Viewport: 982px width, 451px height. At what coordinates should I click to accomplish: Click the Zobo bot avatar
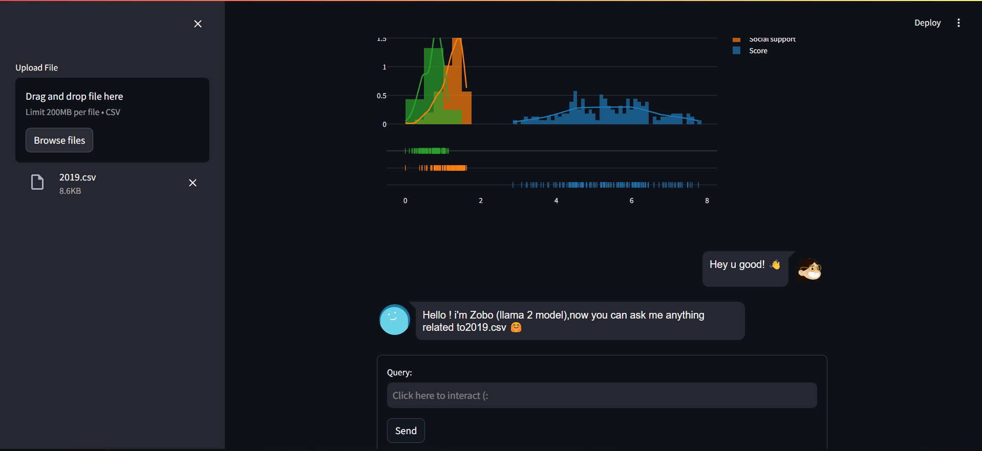click(394, 320)
